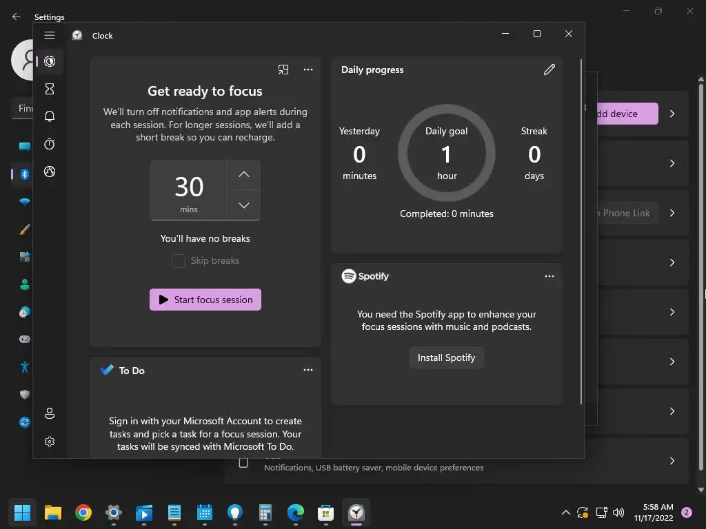Select Network wifi icon in Settings sidebar
The height and width of the screenshot is (529, 706).
click(25, 202)
